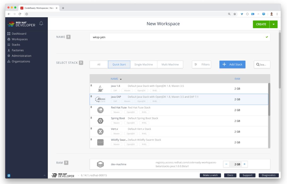Select the Spring Boot stack power icon
The height and width of the screenshot is (184, 287).
pyautogui.click(x=100, y=121)
